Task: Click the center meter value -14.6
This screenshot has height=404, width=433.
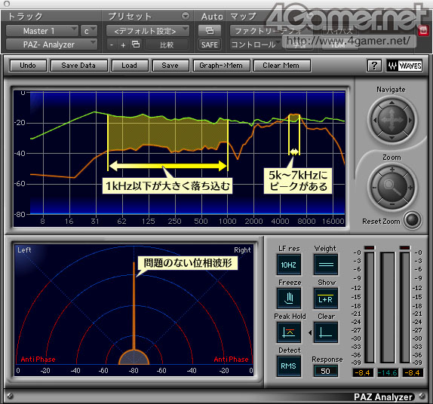Action: (388, 372)
